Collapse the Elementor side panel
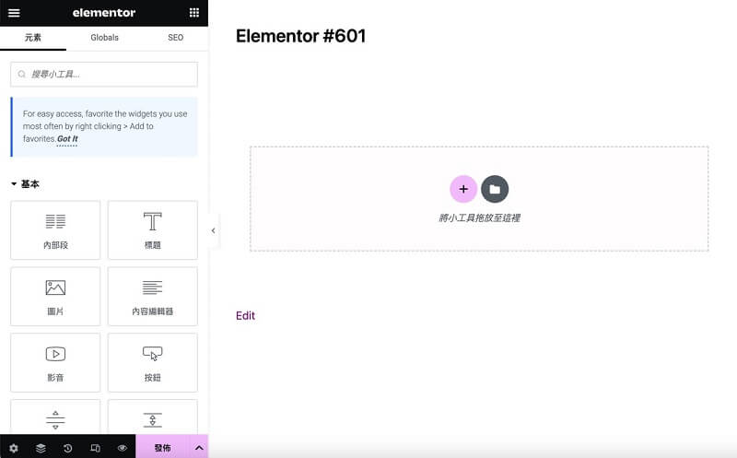Viewport: 737px width, 458px height. coord(214,230)
